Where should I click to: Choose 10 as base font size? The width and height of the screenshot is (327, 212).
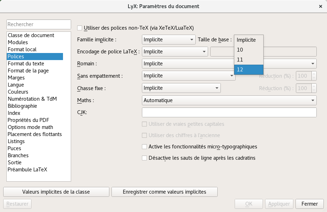tap(248, 50)
